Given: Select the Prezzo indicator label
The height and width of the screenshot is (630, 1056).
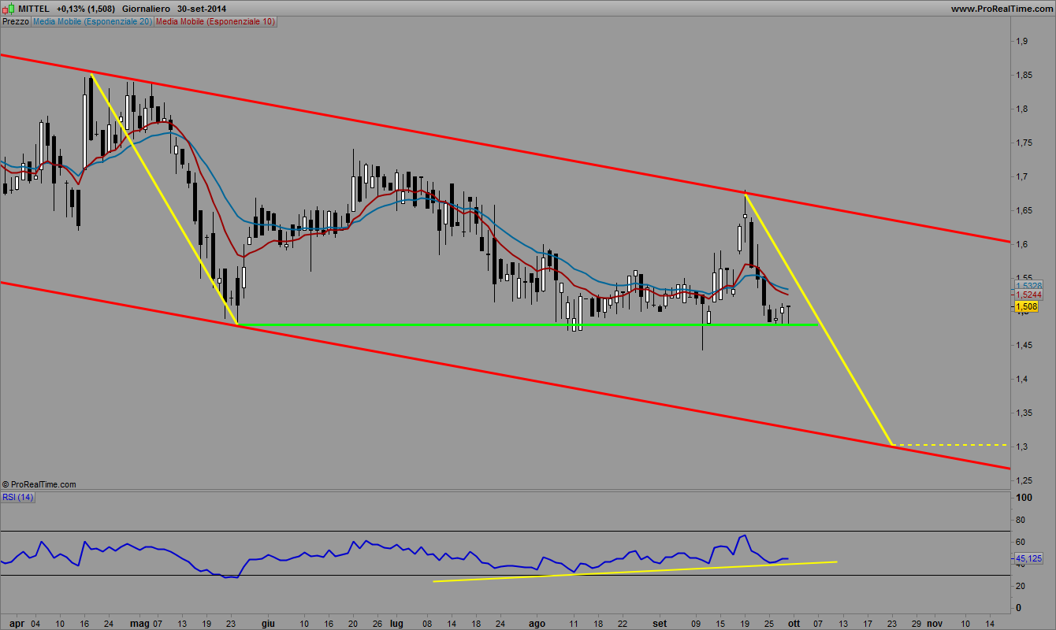Looking at the screenshot, I should click(16, 22).
